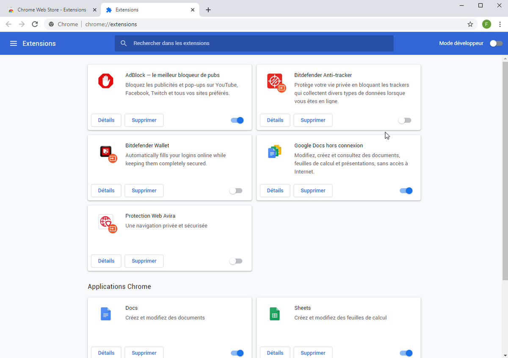
Task: Open Détails for Google Docs hors connexion
Action: 275,191
